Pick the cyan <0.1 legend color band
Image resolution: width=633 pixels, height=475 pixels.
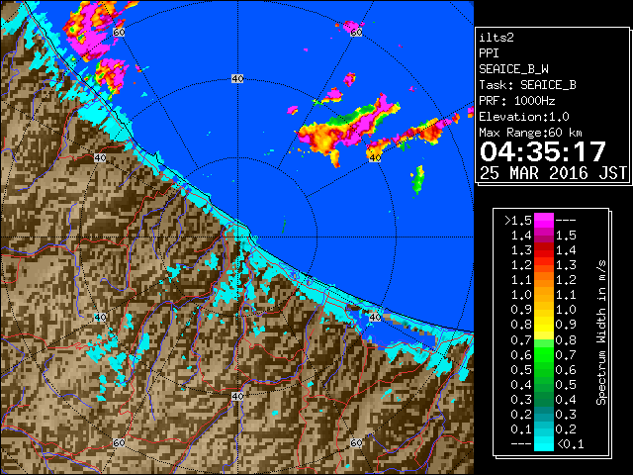pyautogui.click(x=544, y=444)
